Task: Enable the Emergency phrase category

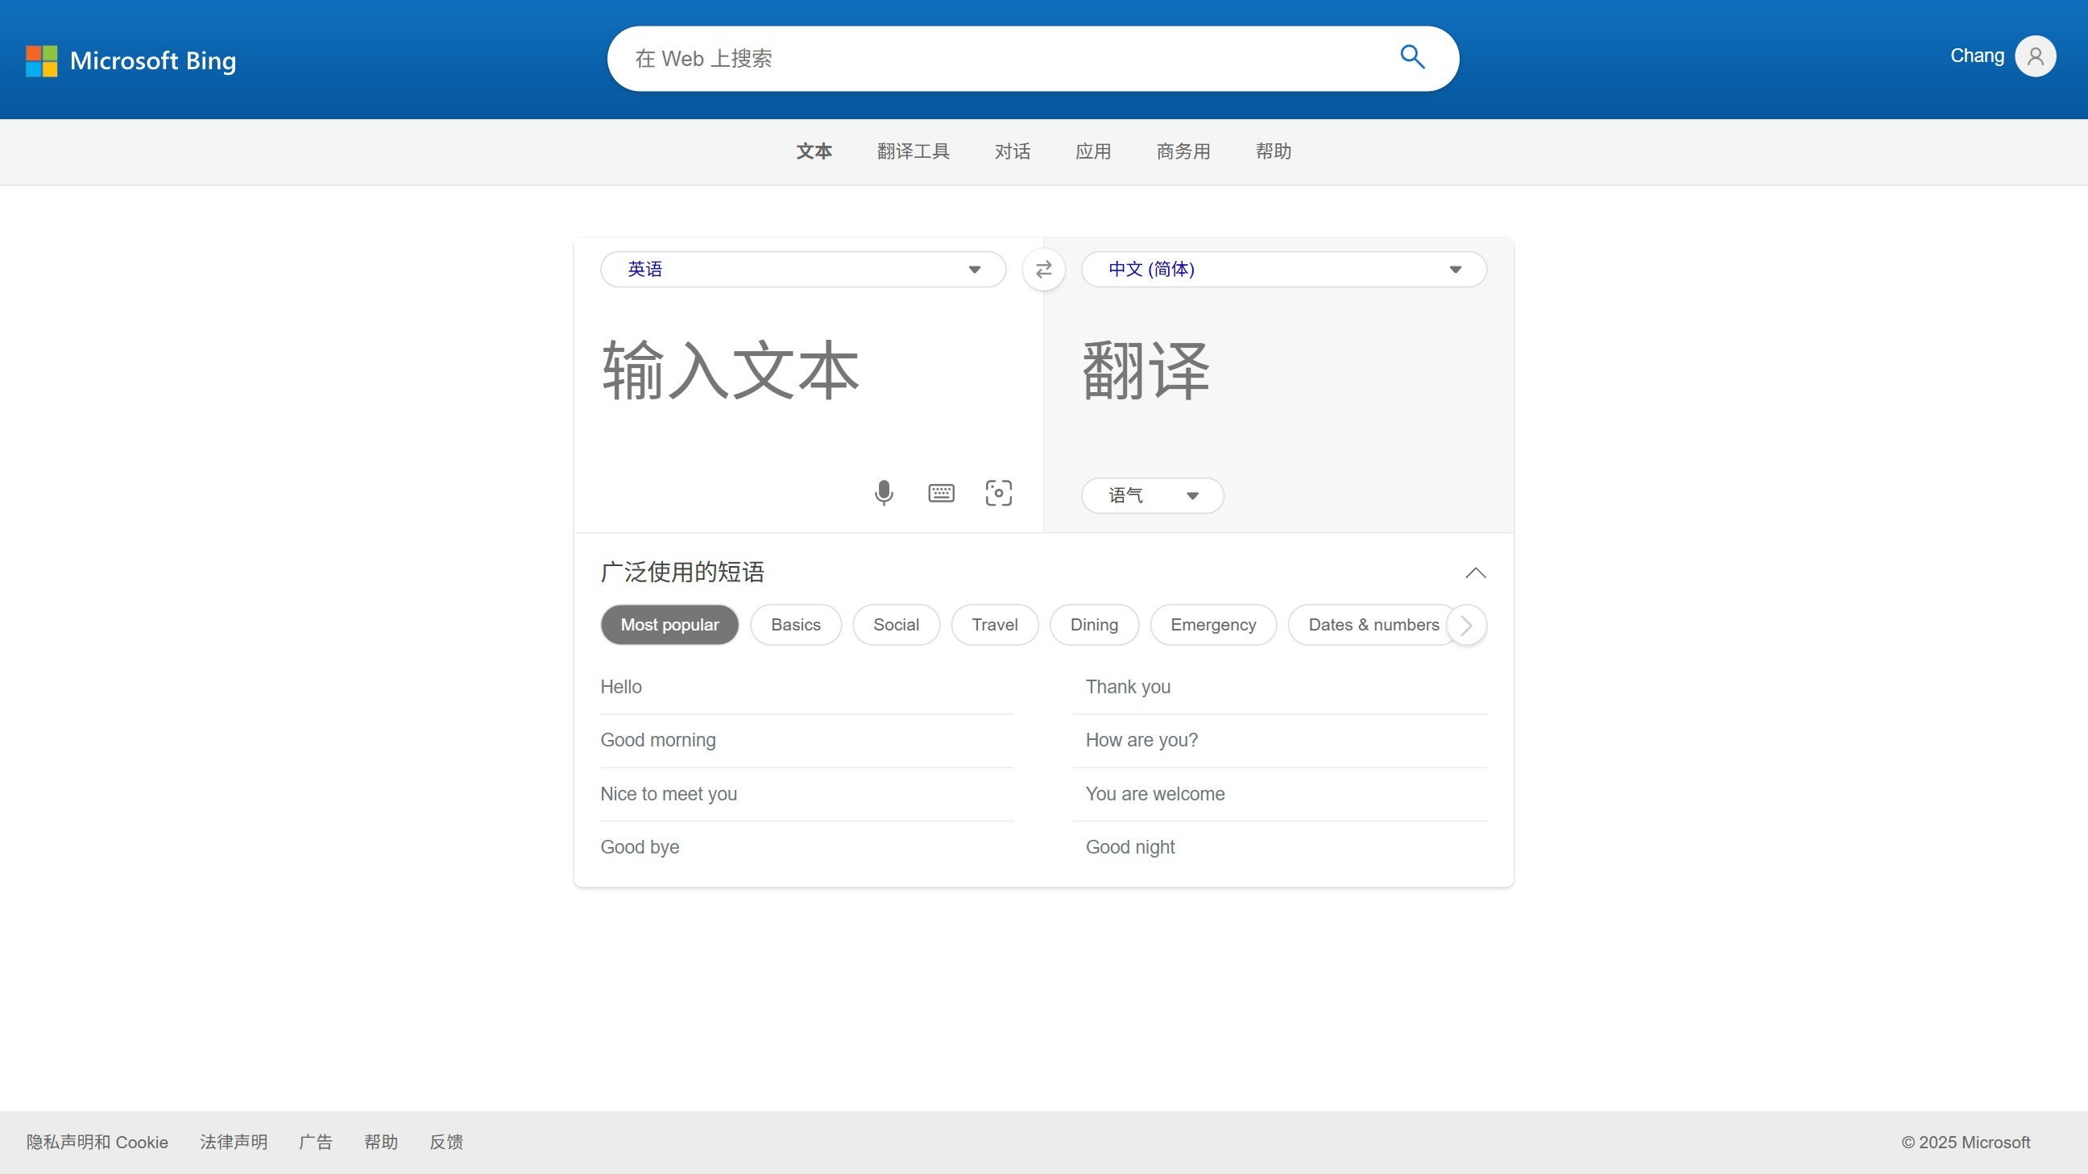Action: 1212,625
